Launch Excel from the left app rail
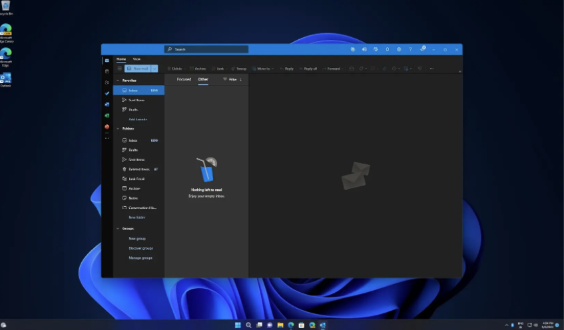 [x=107, y=115]
